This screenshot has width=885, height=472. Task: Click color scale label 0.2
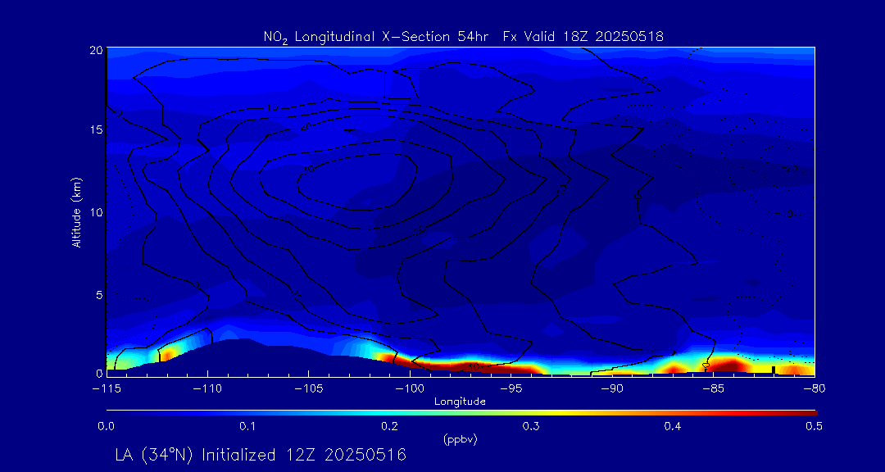pos(389,426)
